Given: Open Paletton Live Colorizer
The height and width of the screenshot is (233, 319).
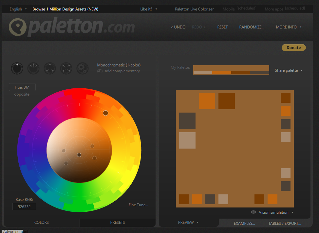Looking at the screenshot, I should (194, 9).
